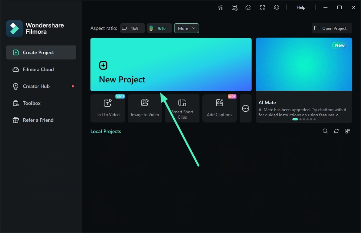Switch local projects to list view
Image resolution: width=361 pixels, height=233 pixels.
348,131
